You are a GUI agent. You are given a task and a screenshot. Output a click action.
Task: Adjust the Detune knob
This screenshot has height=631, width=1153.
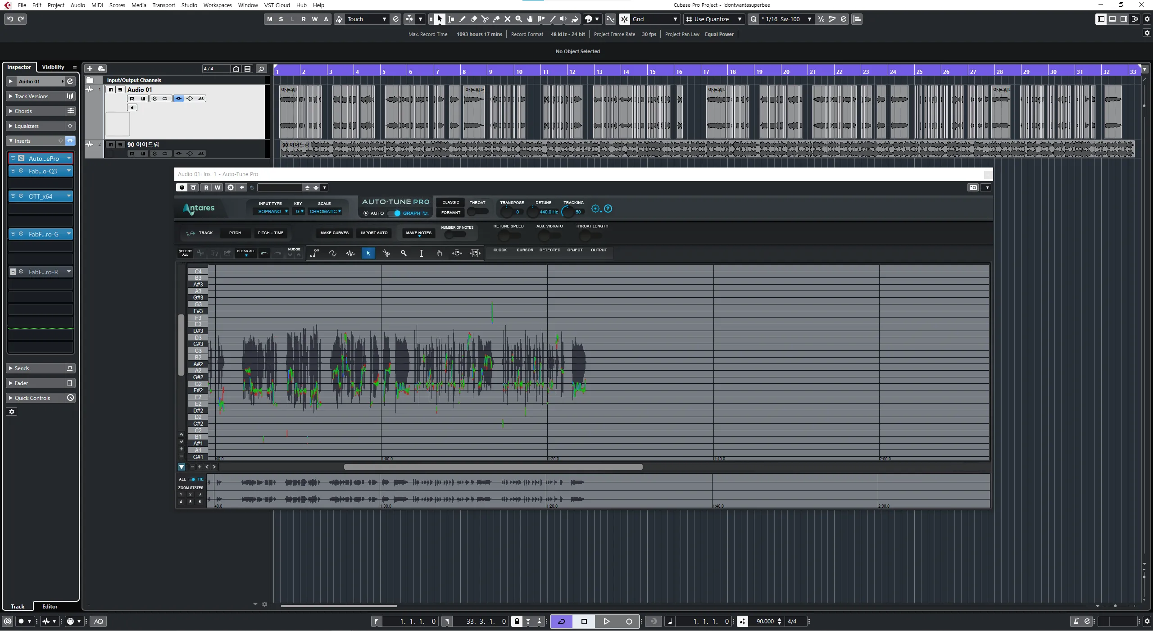[533, 212]
